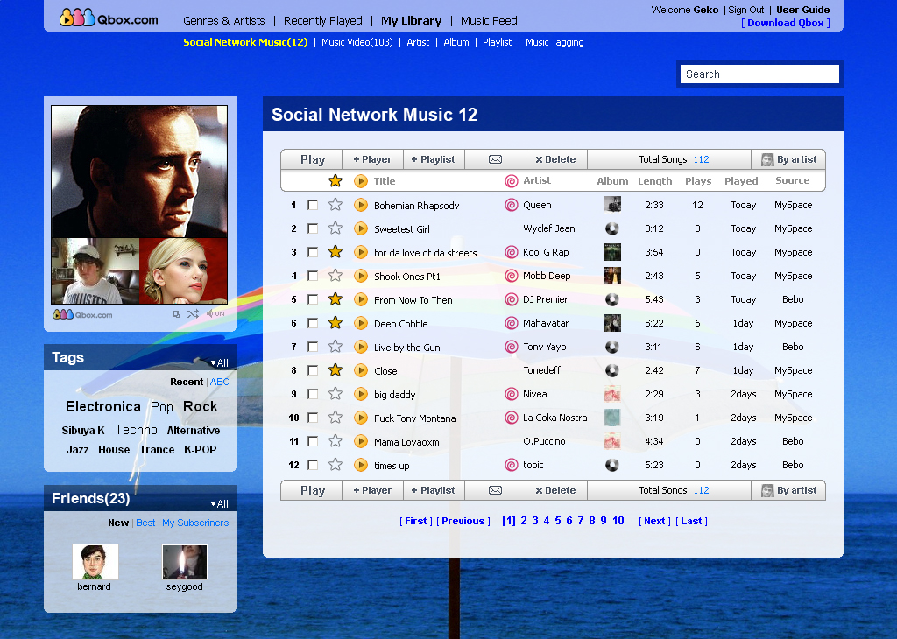Viewport: 897px width, 639px height.
Task: Go to the Next page of songs
Action: (x=654, y=521)
